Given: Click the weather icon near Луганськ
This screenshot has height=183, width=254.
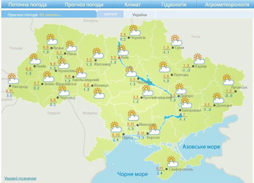Looking at the screenshot, I should [227, 80].
